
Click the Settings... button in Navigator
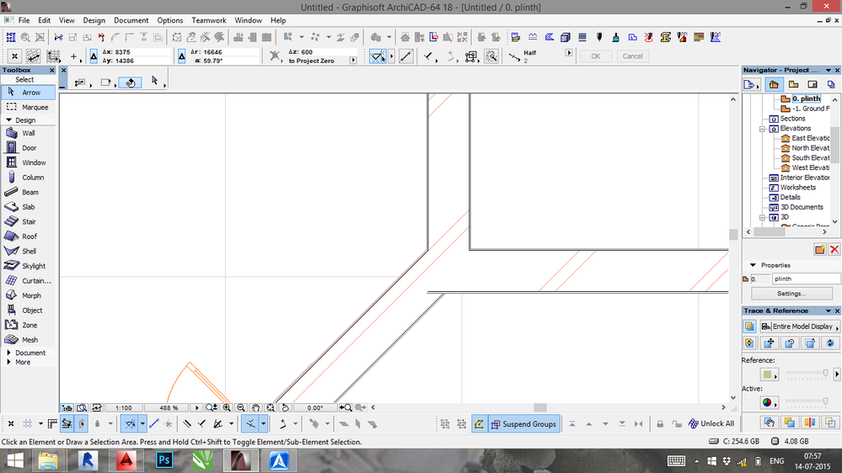click(x=791, y=294)
